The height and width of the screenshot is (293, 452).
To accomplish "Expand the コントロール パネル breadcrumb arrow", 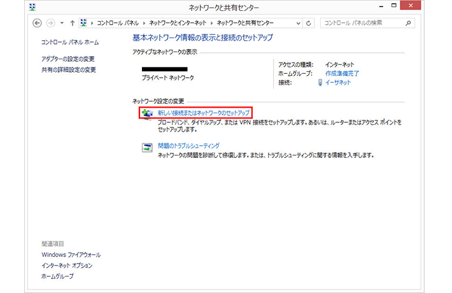I will tap(145, 23).
